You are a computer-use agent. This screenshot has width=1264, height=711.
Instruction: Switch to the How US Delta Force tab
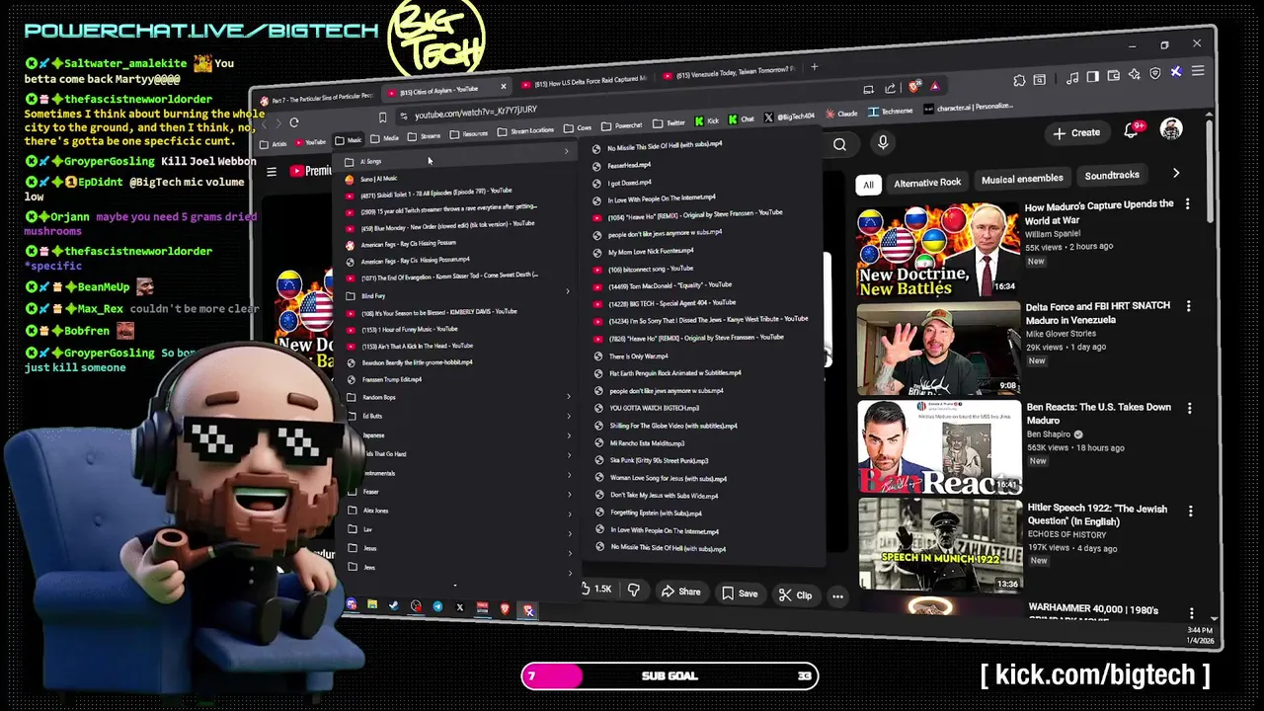(x=584, y=80)
